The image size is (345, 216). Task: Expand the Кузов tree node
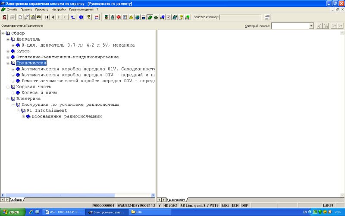pos(8,51)
